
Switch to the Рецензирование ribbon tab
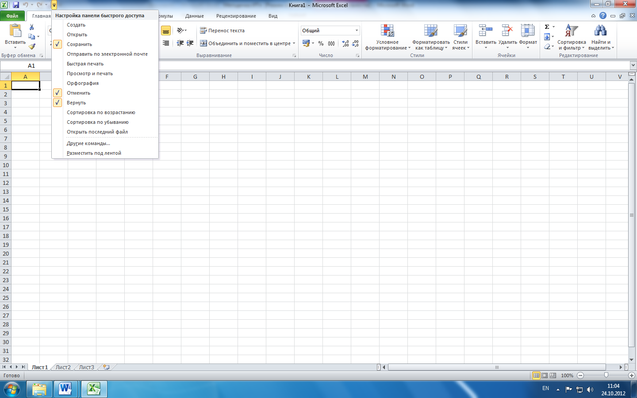tap(236, 16)
